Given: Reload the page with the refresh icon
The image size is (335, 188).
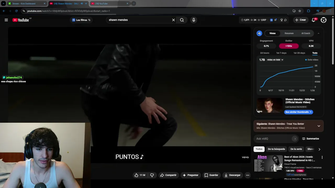Looking at the screenshot, I should tap(16, 11).
